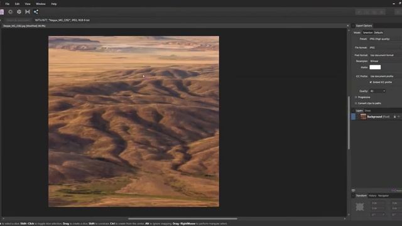This screenshot has height=226, width=402.
Task: Click the horizontal scrollbar below canvas
Action: (183, 219)
